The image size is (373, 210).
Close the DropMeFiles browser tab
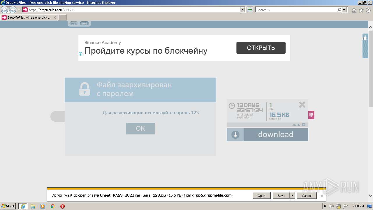(x=55, y=17)
